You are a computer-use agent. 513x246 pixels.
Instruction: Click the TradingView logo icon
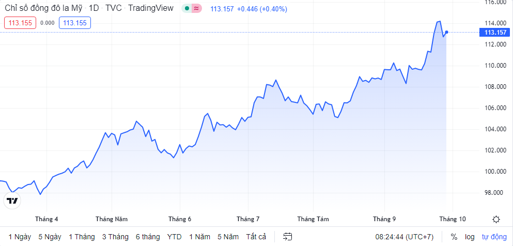(x=12, y=201)
